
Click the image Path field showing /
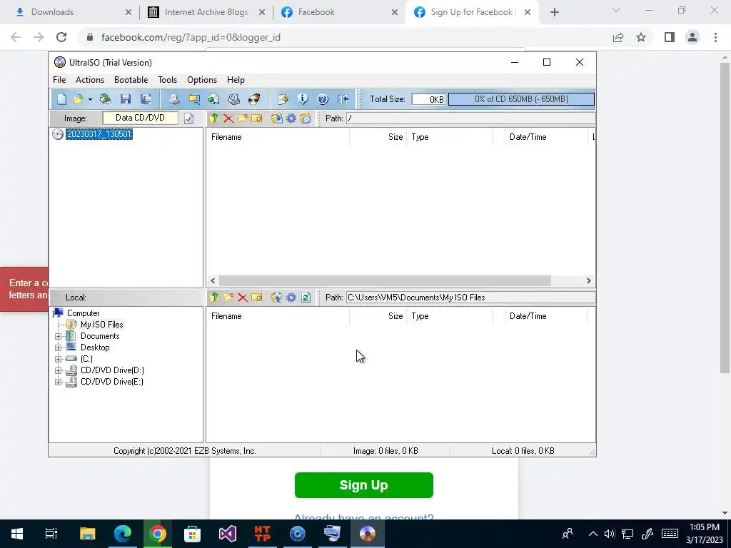pyautogui.click(x=470, y=118)
